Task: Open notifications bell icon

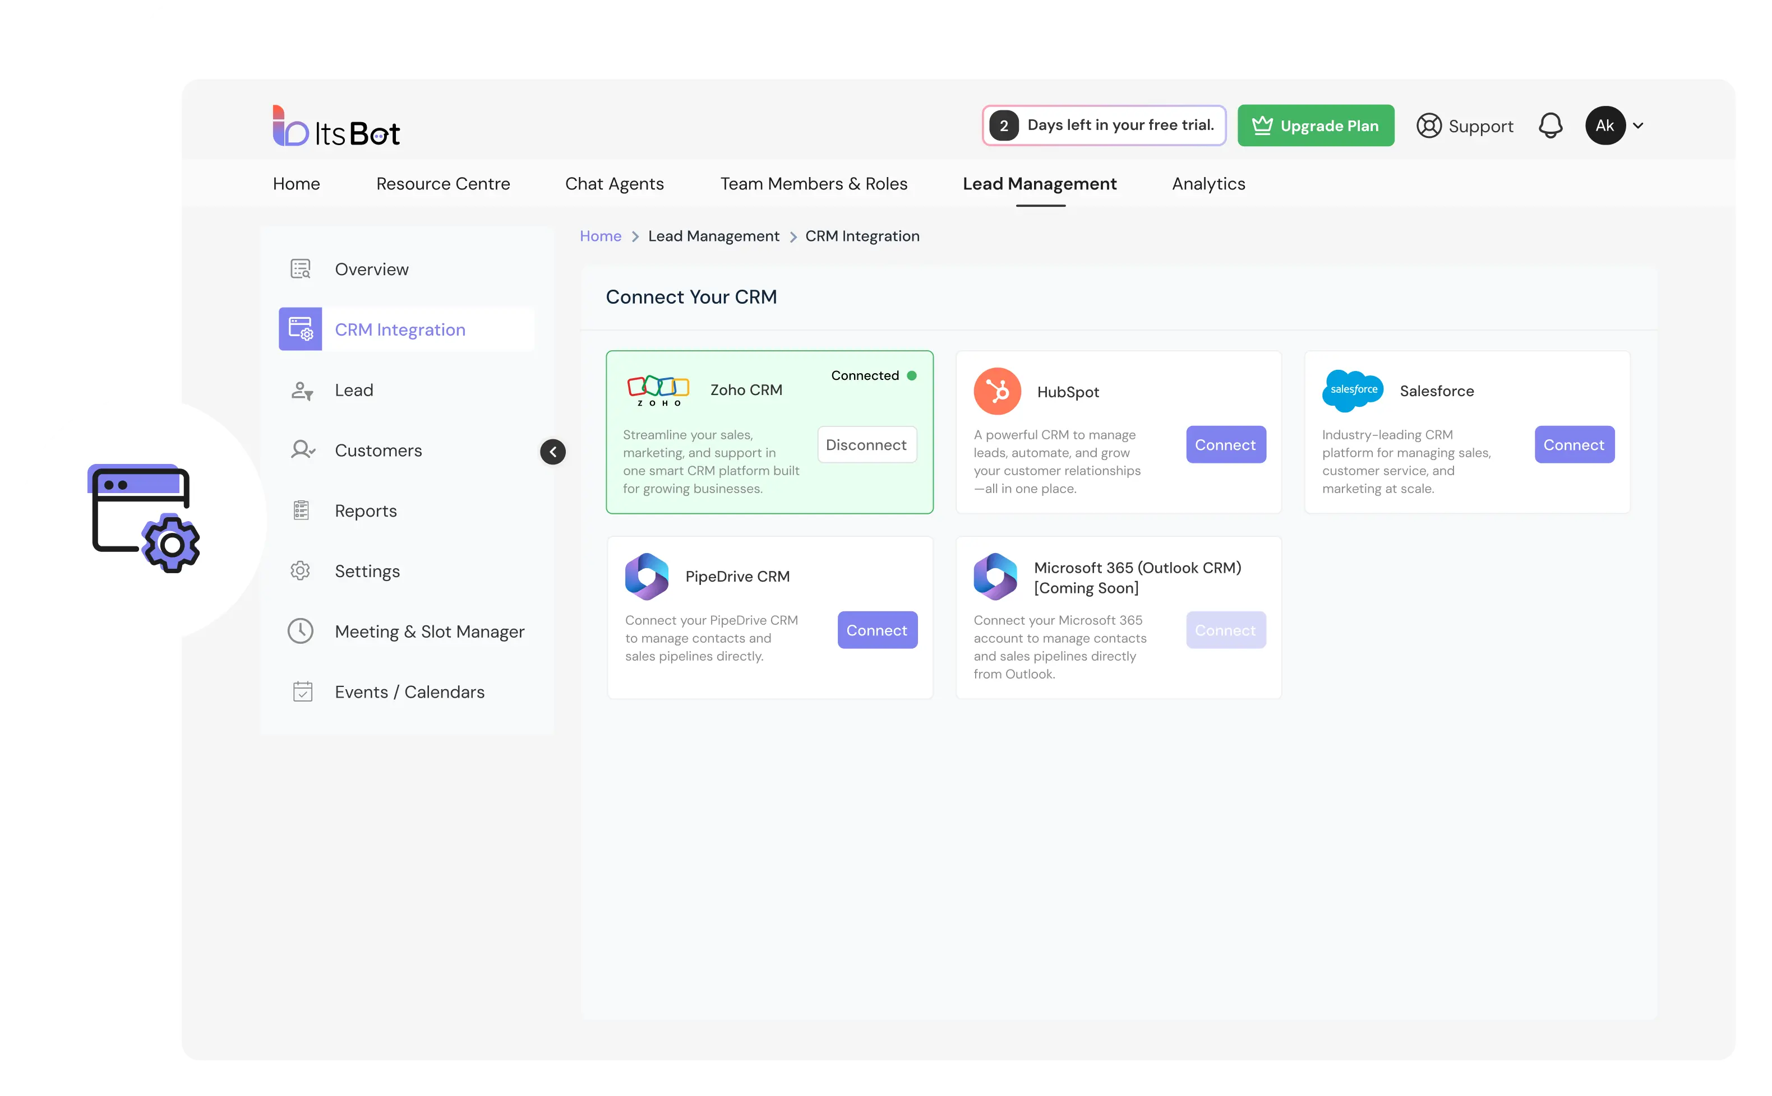Action: tap(1550, 126)
